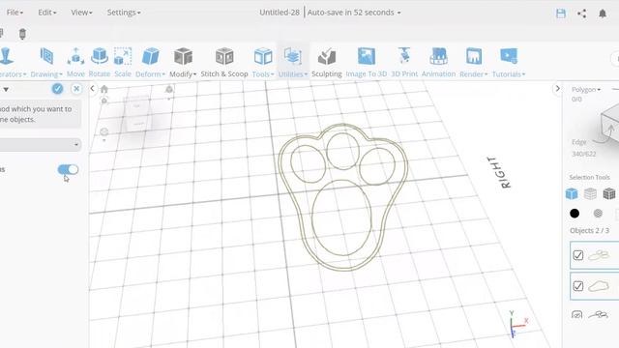Image resolution: width=619 pixels, height=348 pixels.
Task: Collapse the left panel with the chevron
Action: click(92, 88)
